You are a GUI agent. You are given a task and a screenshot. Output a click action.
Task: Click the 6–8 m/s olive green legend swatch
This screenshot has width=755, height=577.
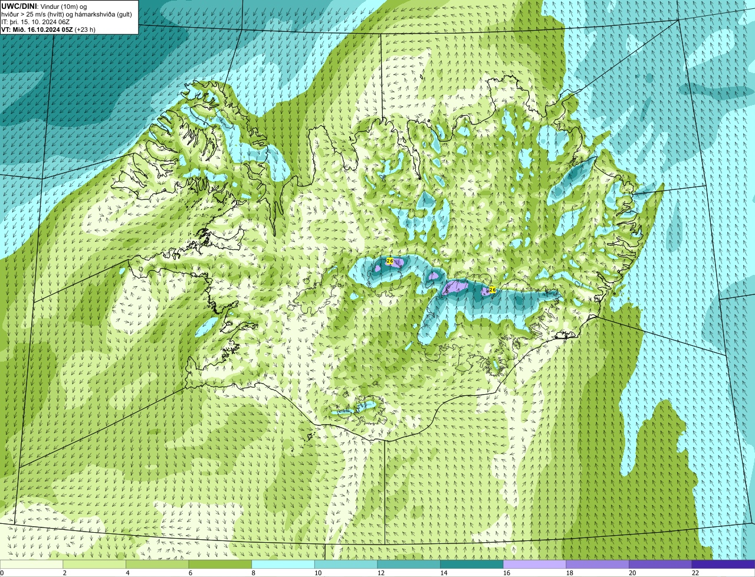[220, 564]
